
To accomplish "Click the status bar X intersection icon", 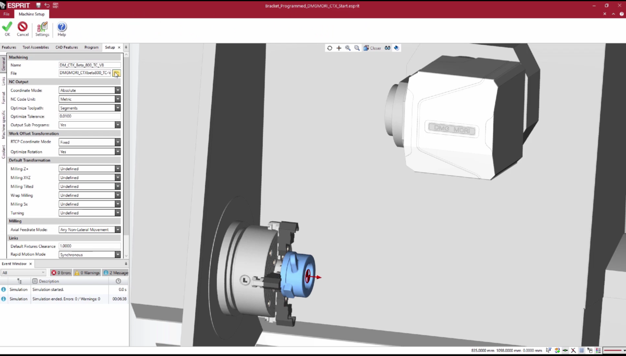I will [573, 350].
